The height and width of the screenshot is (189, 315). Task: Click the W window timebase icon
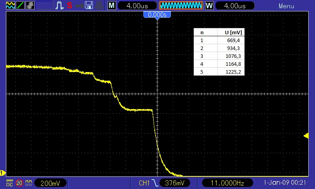click(209, 6)
